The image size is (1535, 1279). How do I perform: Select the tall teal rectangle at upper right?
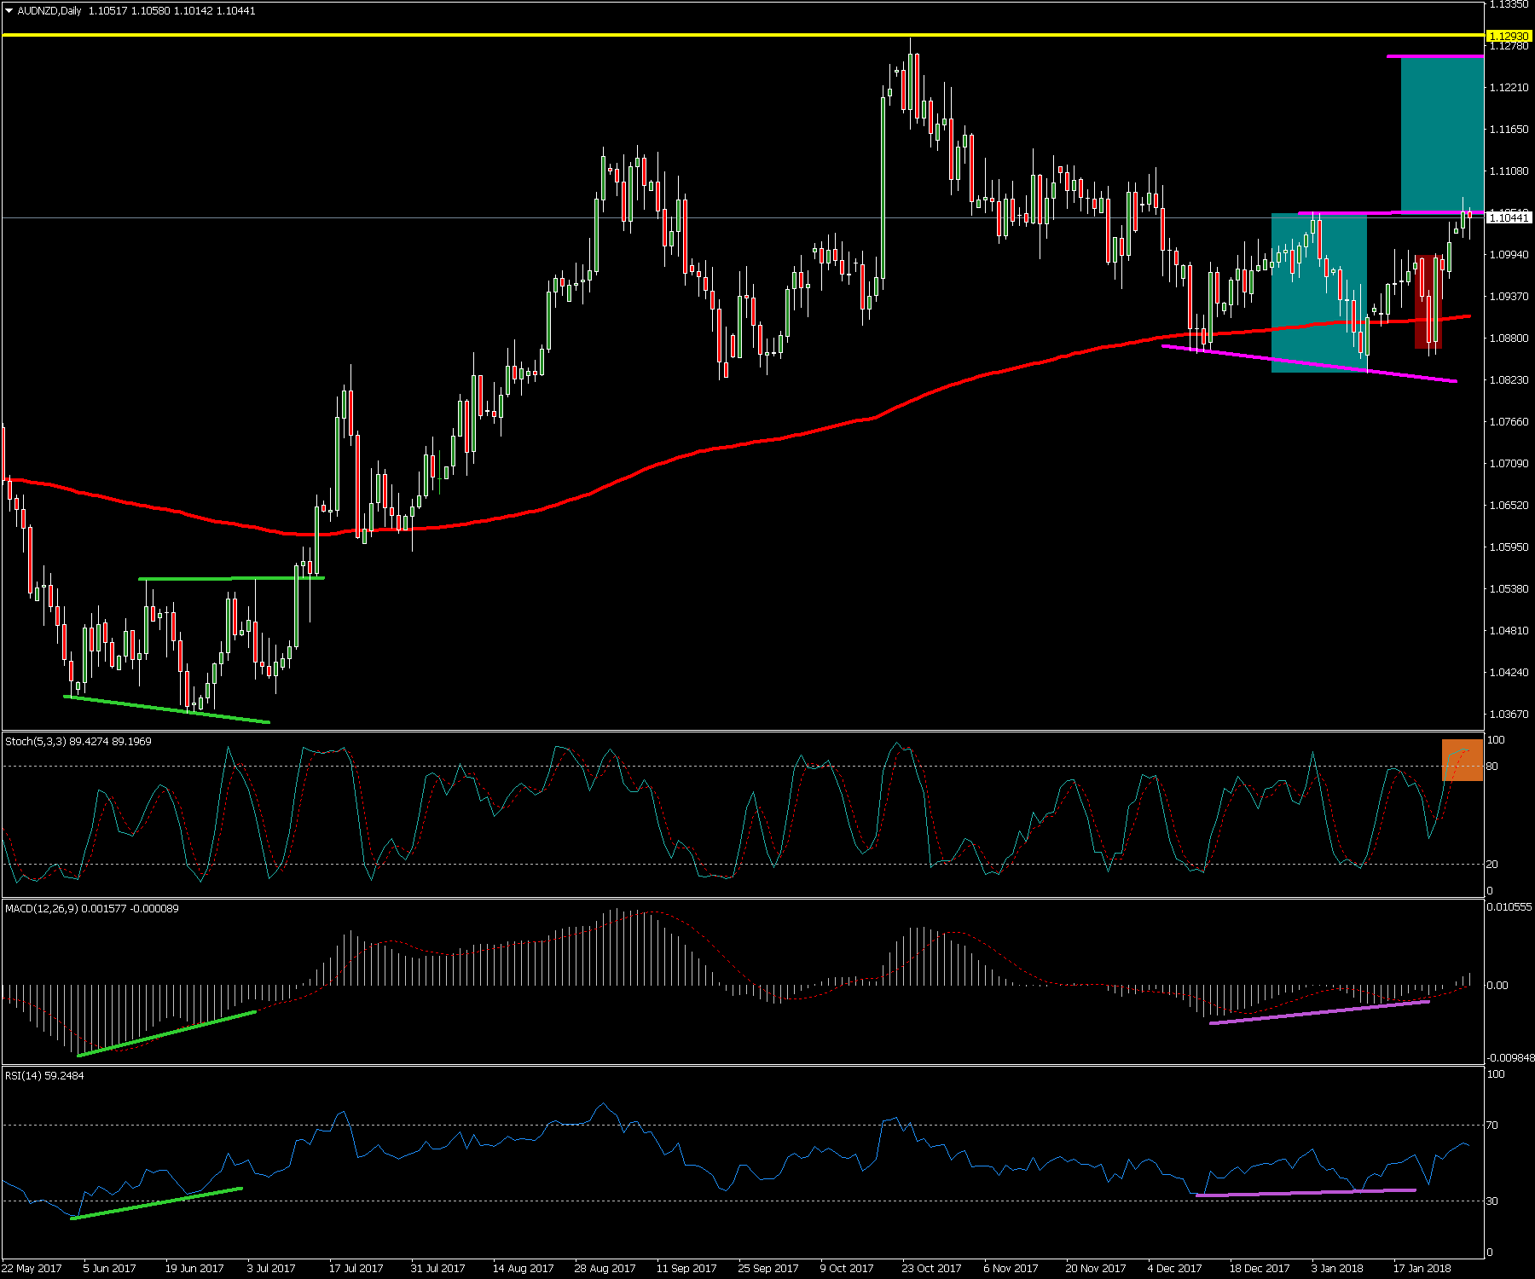tap(1441, 132)
